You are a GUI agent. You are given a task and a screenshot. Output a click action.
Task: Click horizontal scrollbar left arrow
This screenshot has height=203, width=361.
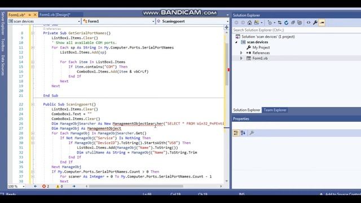click(x=86, y=186)
